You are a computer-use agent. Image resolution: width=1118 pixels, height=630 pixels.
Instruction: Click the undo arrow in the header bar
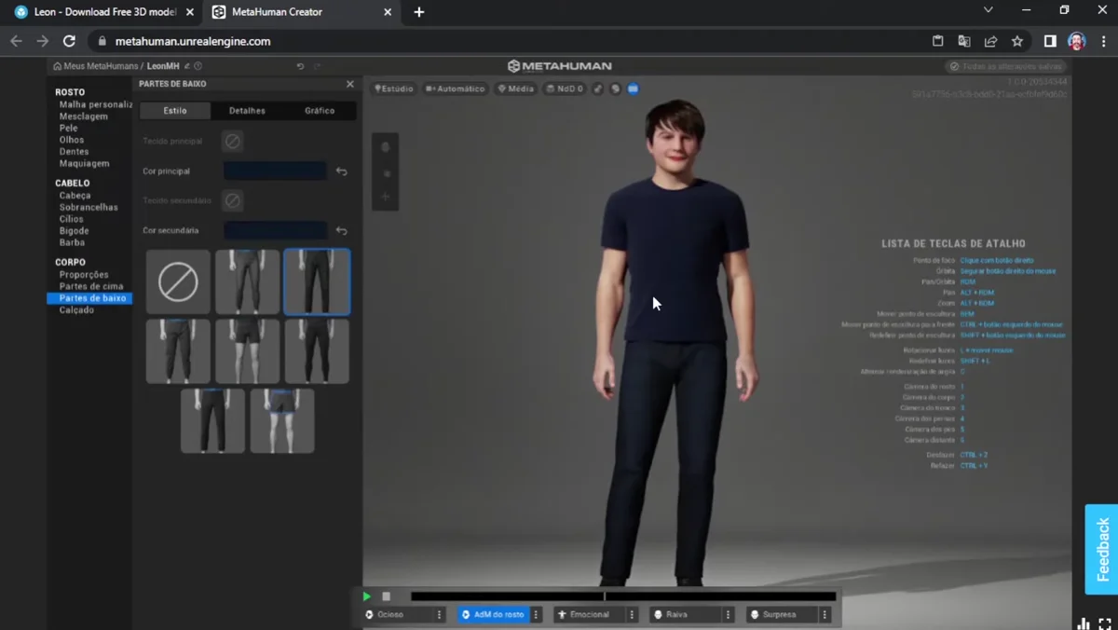(300, 66)
